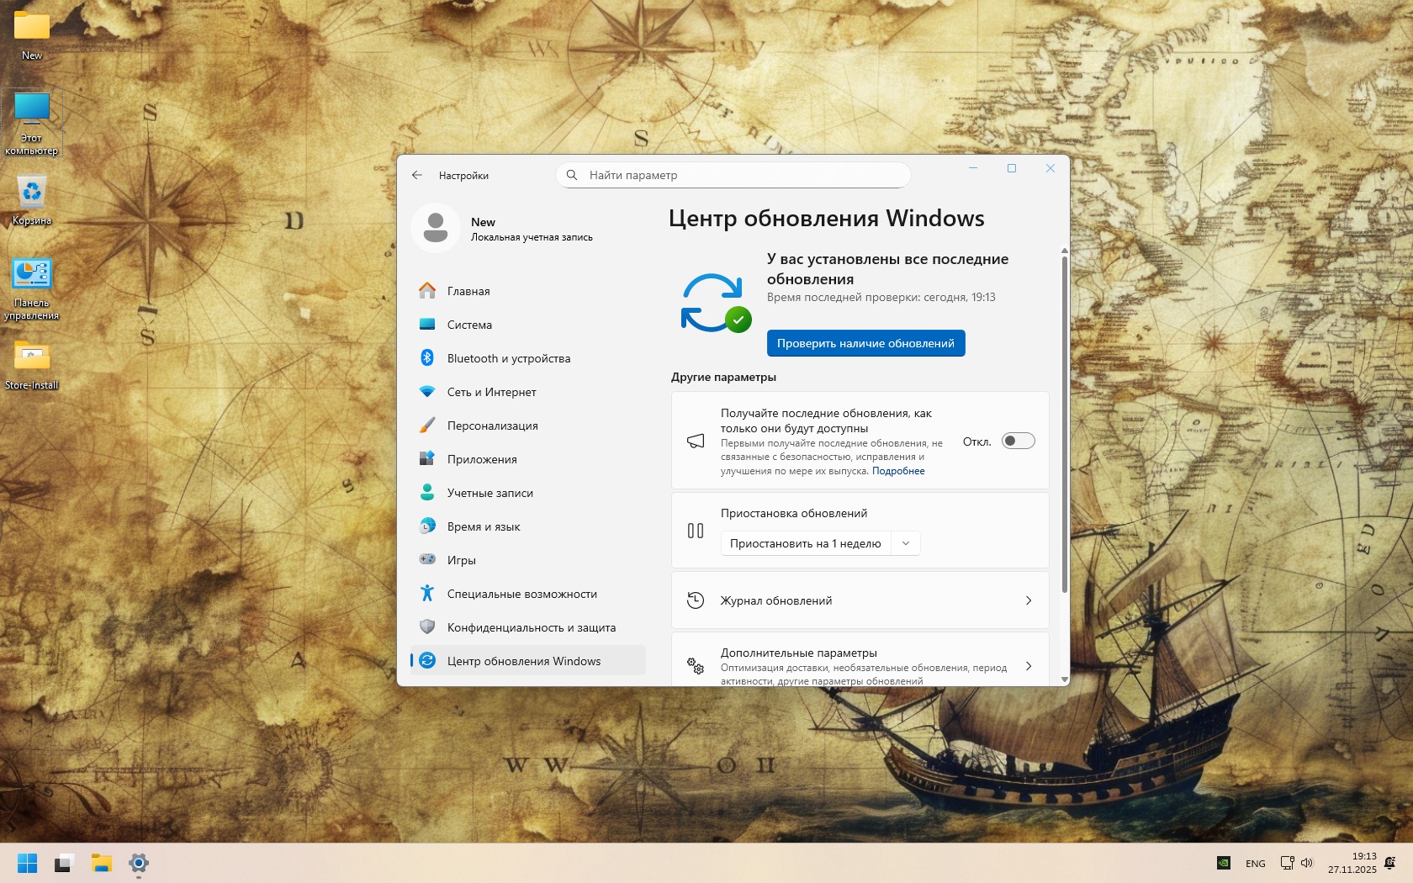The image size is (1413, 883).
Task: Switch input language via ENG indicator
Action: coord(1255,864)
